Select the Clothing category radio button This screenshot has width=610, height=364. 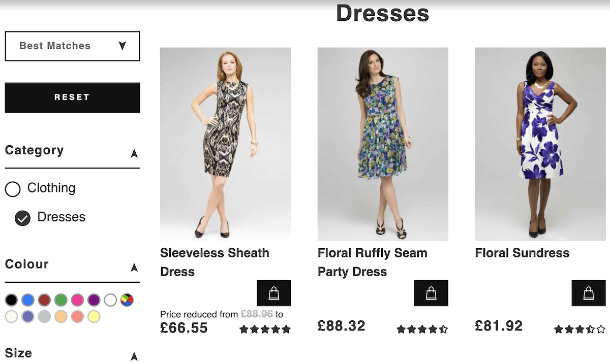(x=13, y=189)
